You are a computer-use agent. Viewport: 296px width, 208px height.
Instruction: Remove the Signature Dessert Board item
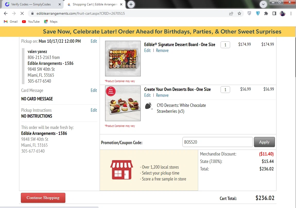[162, 51]
